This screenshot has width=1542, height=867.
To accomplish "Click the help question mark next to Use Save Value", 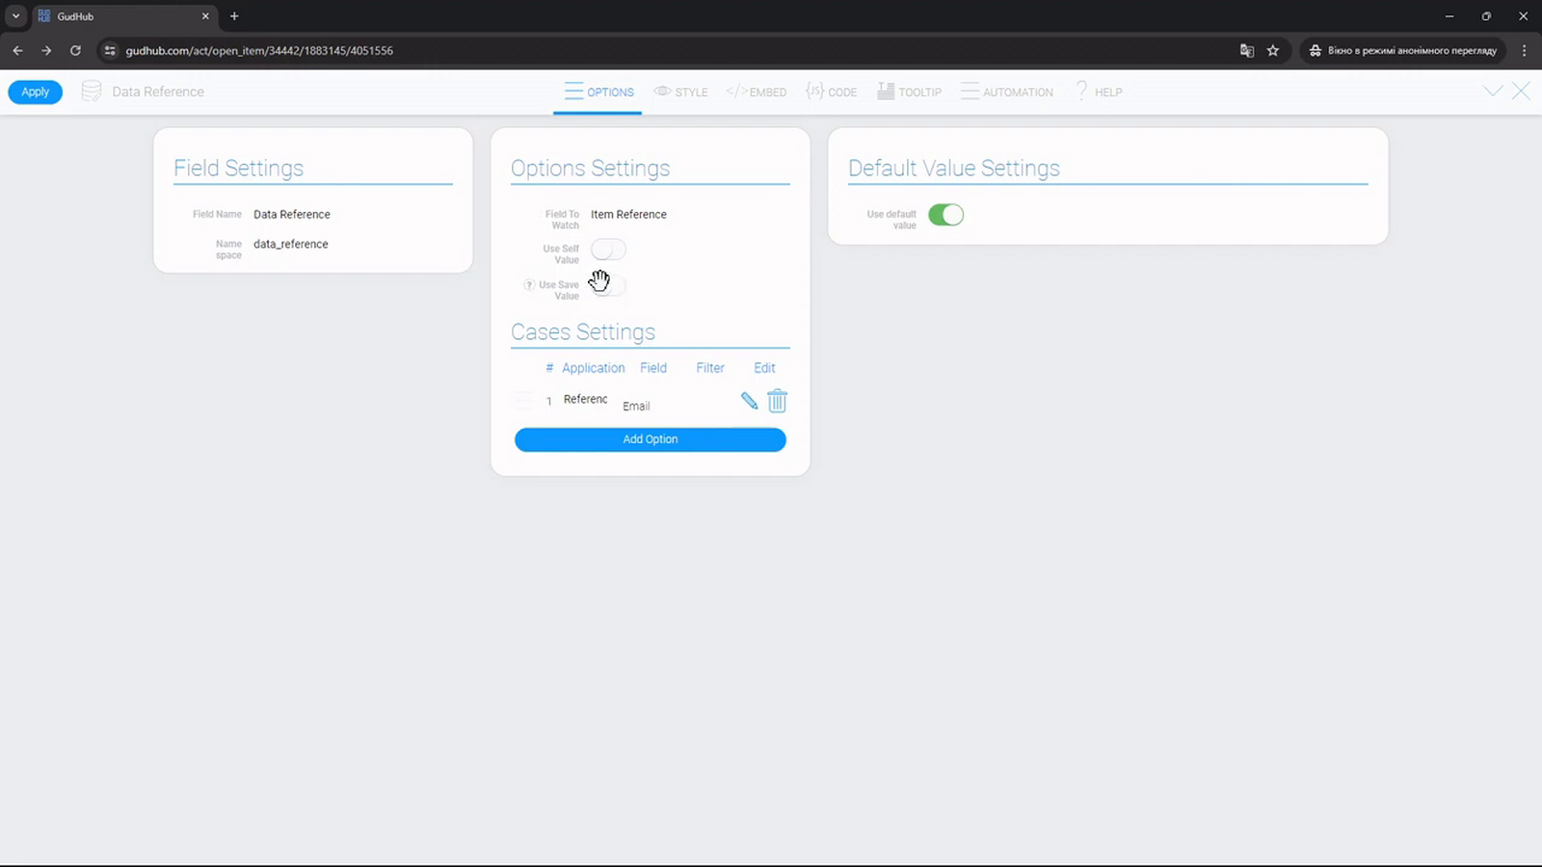I will 529,285.
